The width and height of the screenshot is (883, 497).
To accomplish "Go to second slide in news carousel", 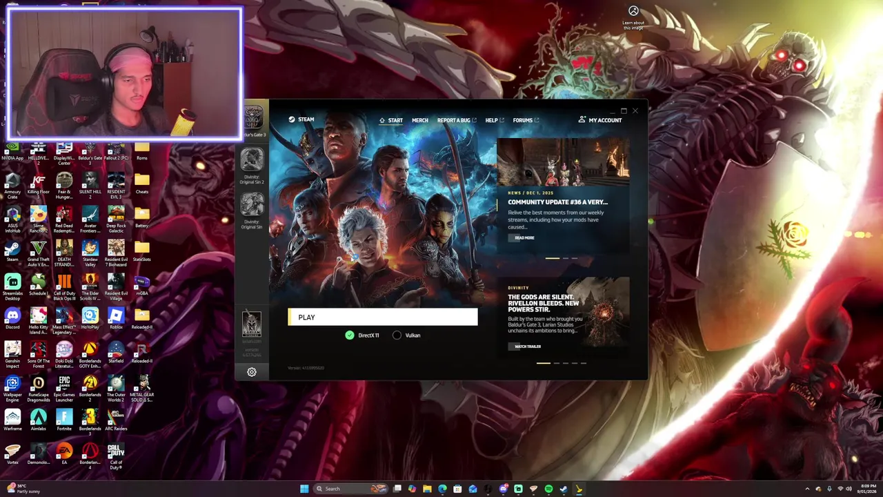I will (x=565, y=258).
